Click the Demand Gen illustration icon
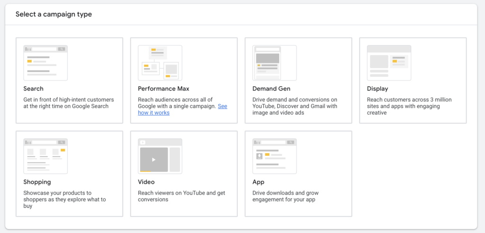The width and height of the screenshot is (485, 233). coord(274,63)
